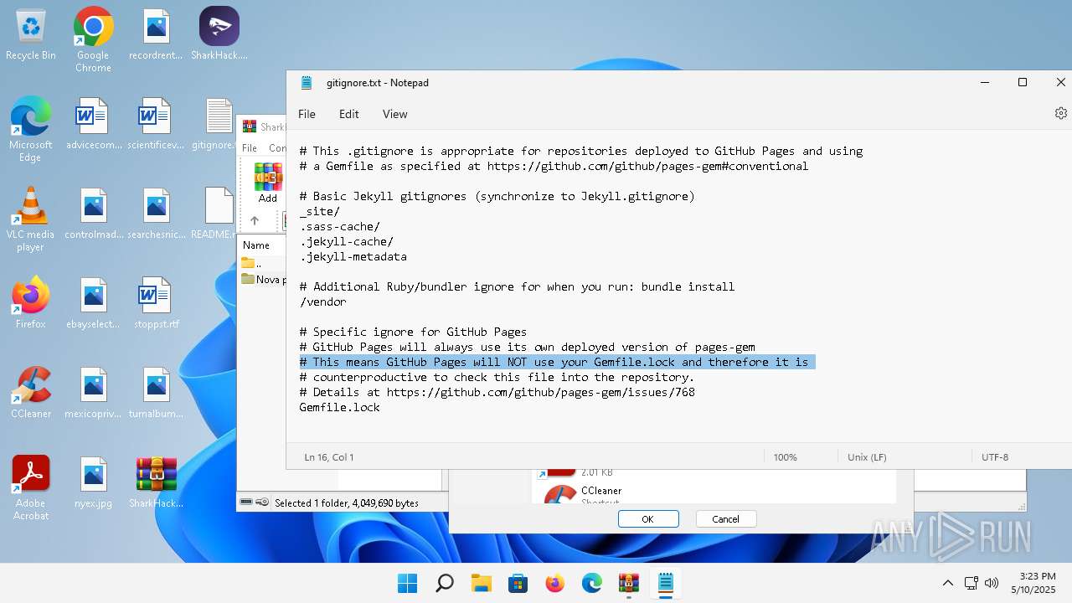The height and width of the screenshot is (603, 1072).
Task: Open Notepad View menu
Action: [395, 114]
